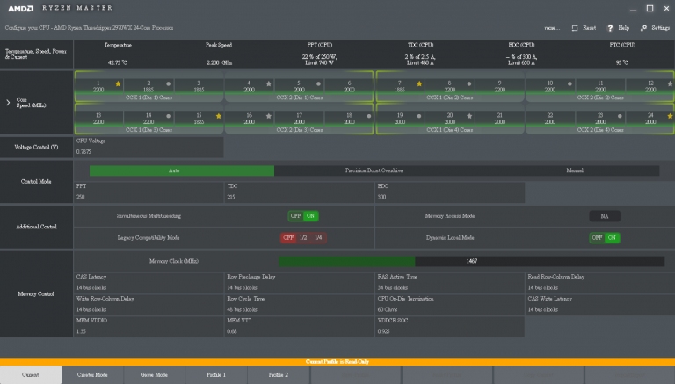Turn Simultaneous Multithreading OFF
This screenshot has height=384, width=675.
pyautogui.click(x=295, y=215)
